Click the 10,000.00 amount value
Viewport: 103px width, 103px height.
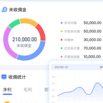point(92,57)
